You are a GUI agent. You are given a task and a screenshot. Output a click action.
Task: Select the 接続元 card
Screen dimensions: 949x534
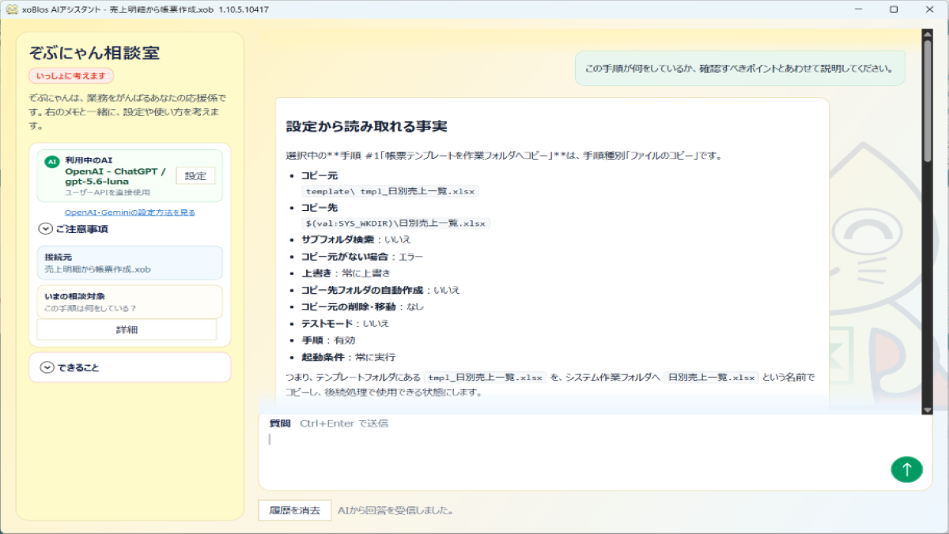(130, 262)
